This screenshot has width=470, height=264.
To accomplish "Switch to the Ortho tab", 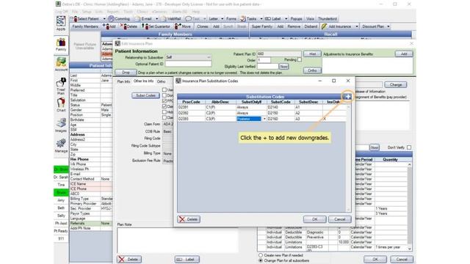I will coord(161,81).
